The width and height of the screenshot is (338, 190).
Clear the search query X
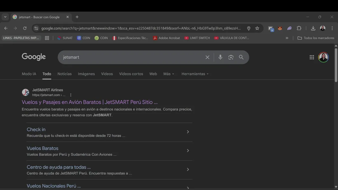(208, 57)
